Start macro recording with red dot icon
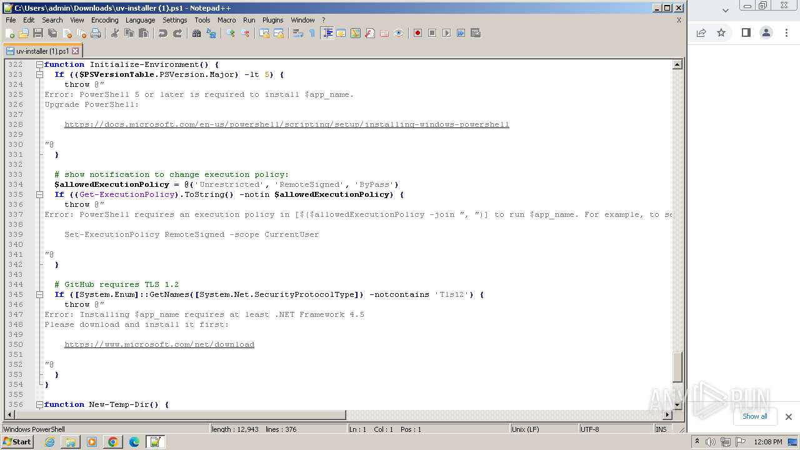Image resolution: width=800 pixels, height=450 pixels. (417, 33)
